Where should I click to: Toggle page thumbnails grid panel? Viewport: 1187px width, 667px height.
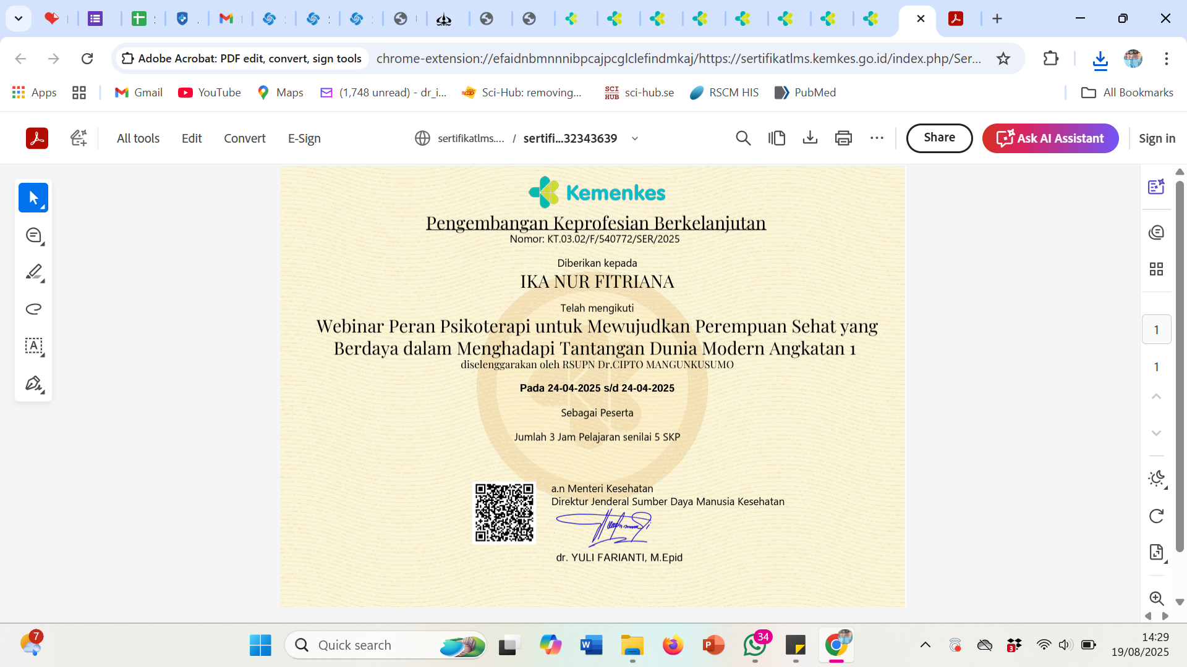pos(1156,269)
